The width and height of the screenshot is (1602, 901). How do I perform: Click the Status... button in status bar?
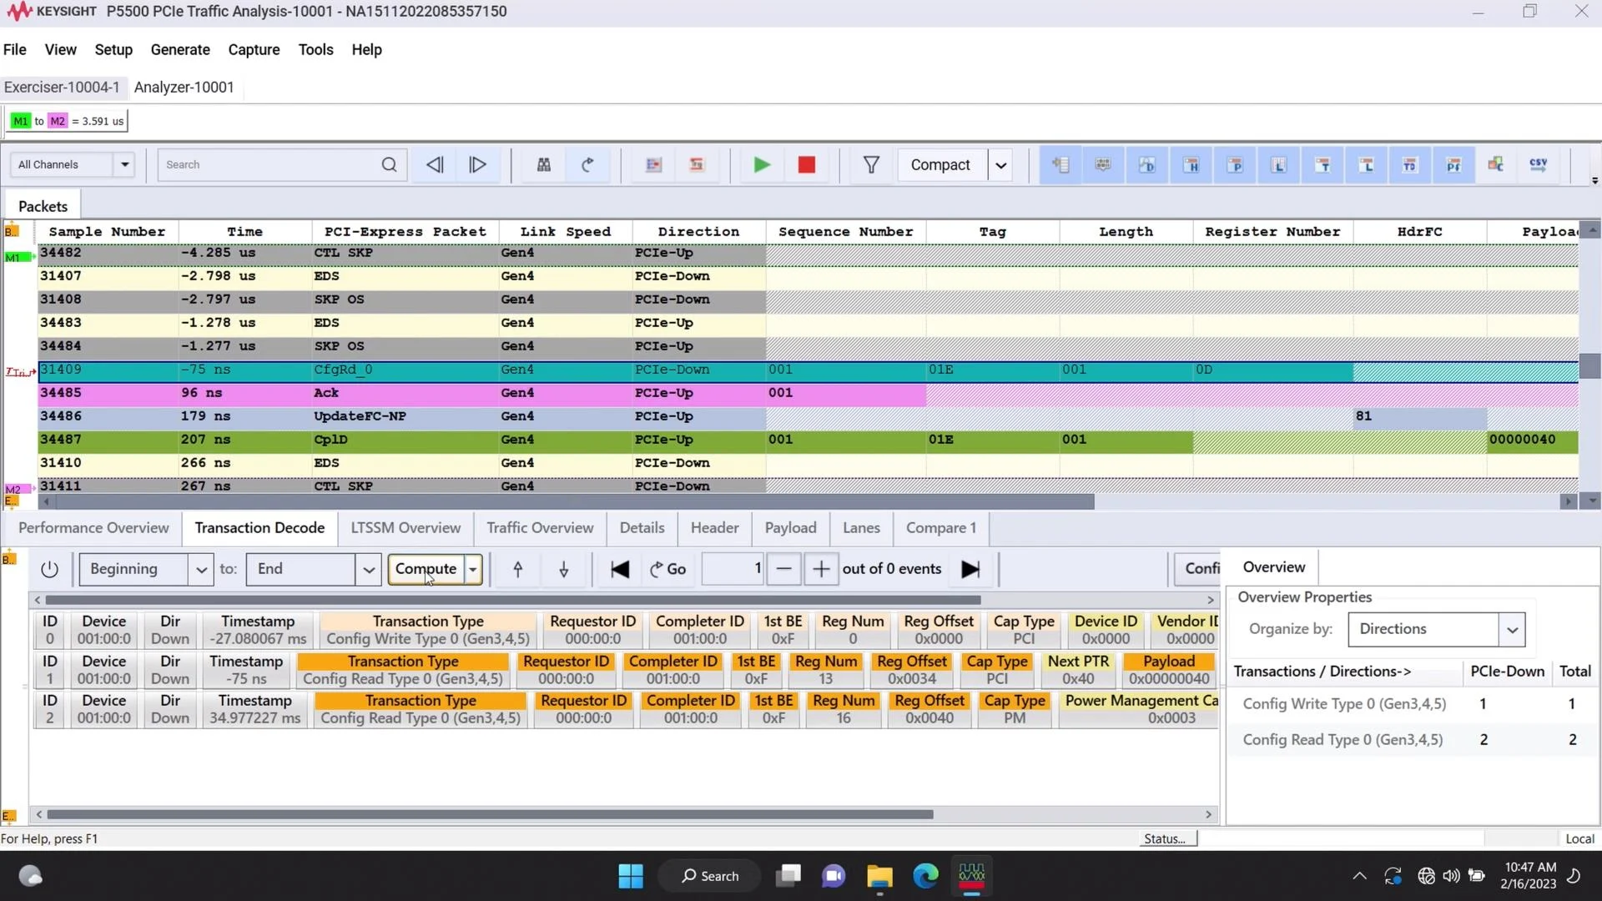point(1167,838)
